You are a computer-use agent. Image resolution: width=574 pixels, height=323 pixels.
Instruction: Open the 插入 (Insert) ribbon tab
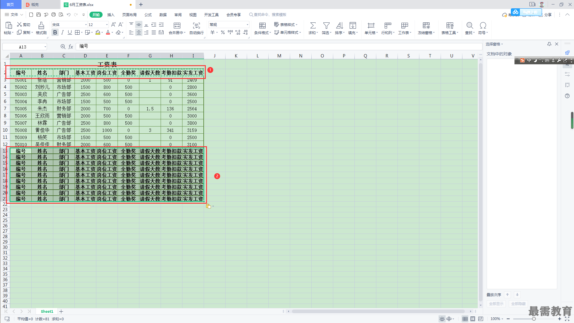tap(111, 15)
